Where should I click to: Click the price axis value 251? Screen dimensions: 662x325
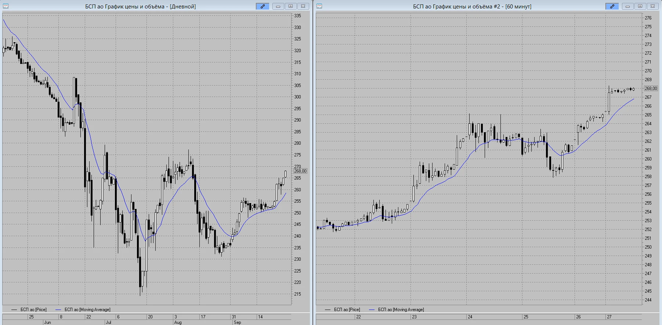[x=648, y=238]
